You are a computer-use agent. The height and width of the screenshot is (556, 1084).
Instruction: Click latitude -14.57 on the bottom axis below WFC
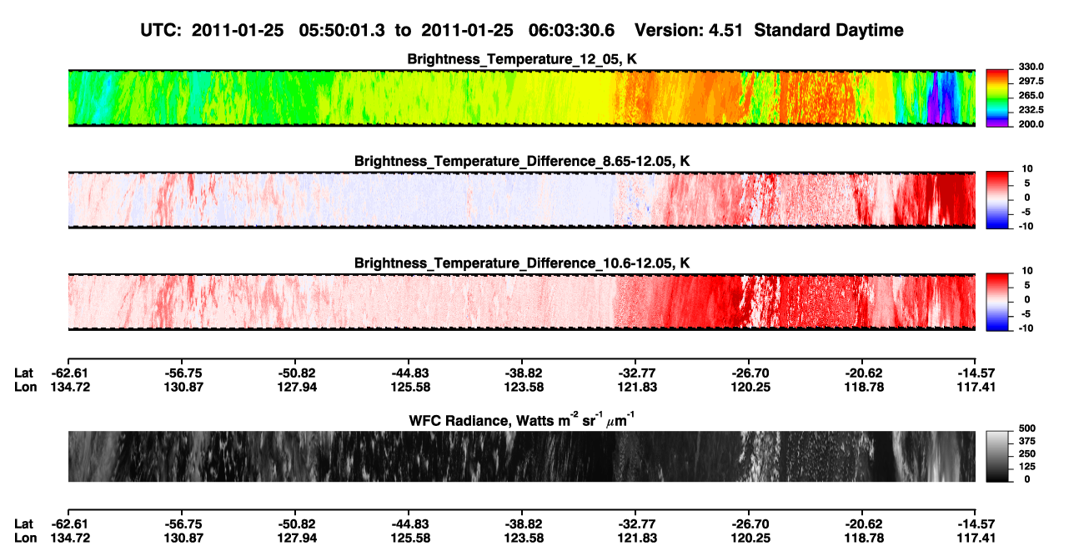point(976,523)
